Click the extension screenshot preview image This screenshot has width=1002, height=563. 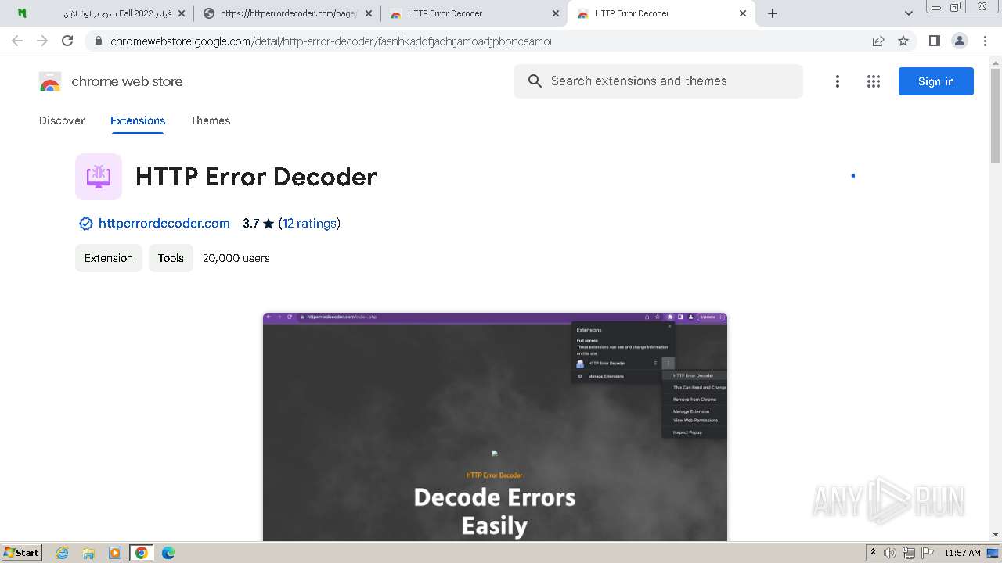[495, 426]
